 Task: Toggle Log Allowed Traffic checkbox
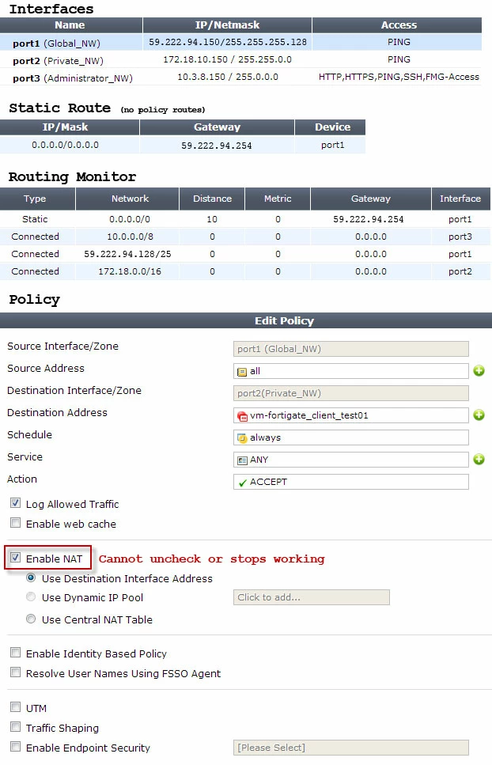(16, 503)
